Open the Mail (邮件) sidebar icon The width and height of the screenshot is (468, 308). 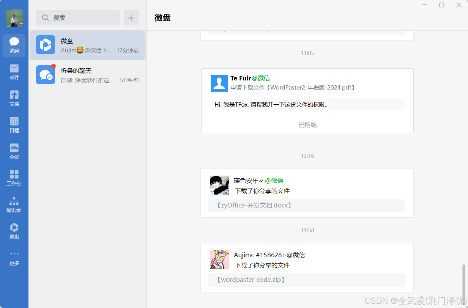pyautogui.click(x=14, y=72)
